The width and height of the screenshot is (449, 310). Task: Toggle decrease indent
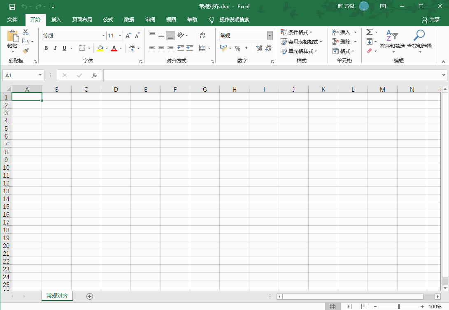coord(180,48)
